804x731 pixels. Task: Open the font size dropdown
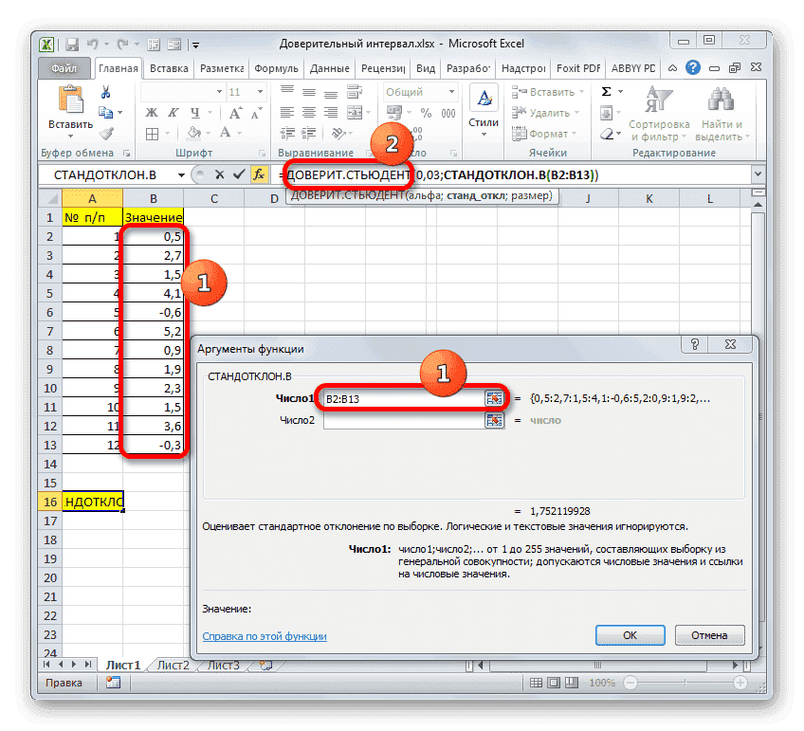[259, 90]
